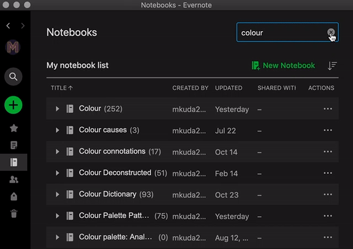Viewport: 353px width, 249px height.
Task: Go forward with the right arrow
Action: [x=23, y=26]
